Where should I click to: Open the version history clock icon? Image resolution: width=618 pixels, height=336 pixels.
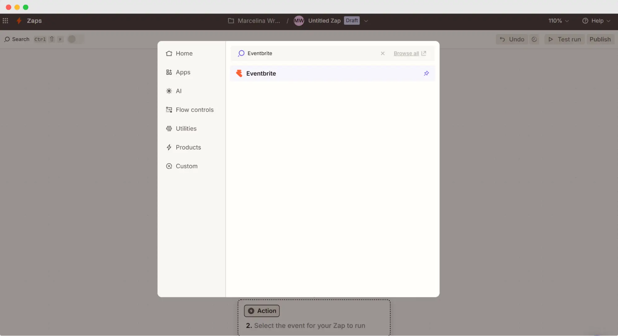[534, 39]
